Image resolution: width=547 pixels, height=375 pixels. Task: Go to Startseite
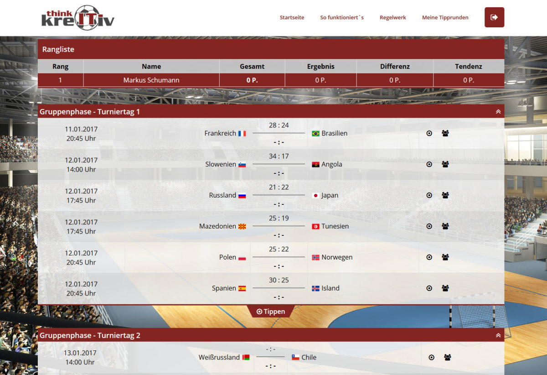(x=292, y=17)
